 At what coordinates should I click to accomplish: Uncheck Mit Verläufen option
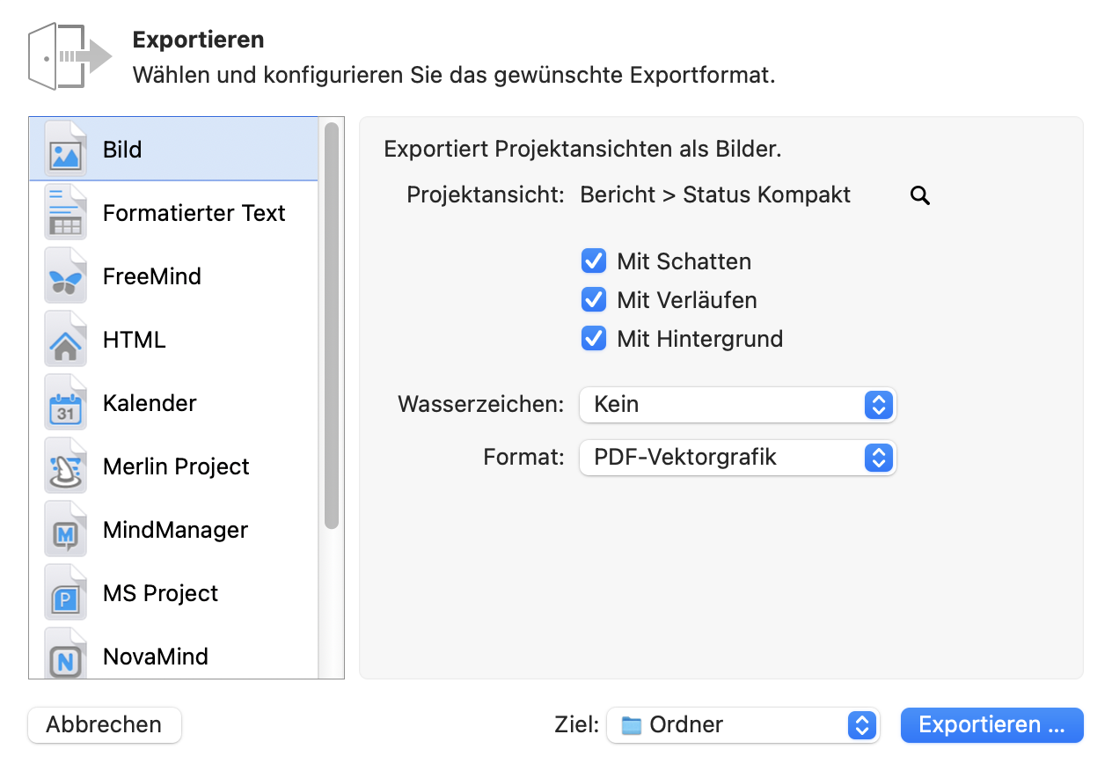pos(594,299)
